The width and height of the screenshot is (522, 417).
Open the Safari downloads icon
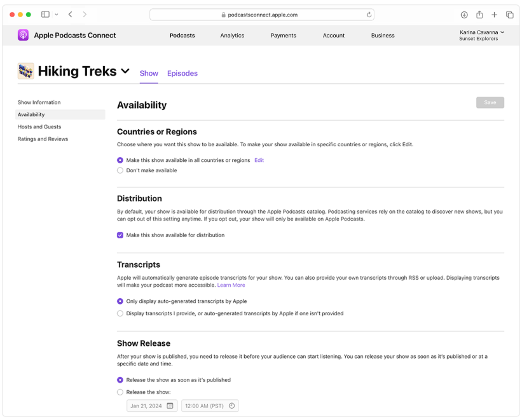[x=464, y=15]
